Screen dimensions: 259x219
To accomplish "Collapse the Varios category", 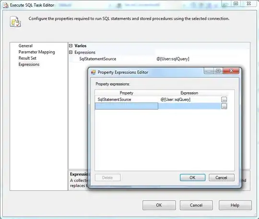I will coord(71,46).
